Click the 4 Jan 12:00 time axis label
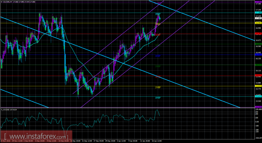This screenshot has width=262, height=143. 122,141
